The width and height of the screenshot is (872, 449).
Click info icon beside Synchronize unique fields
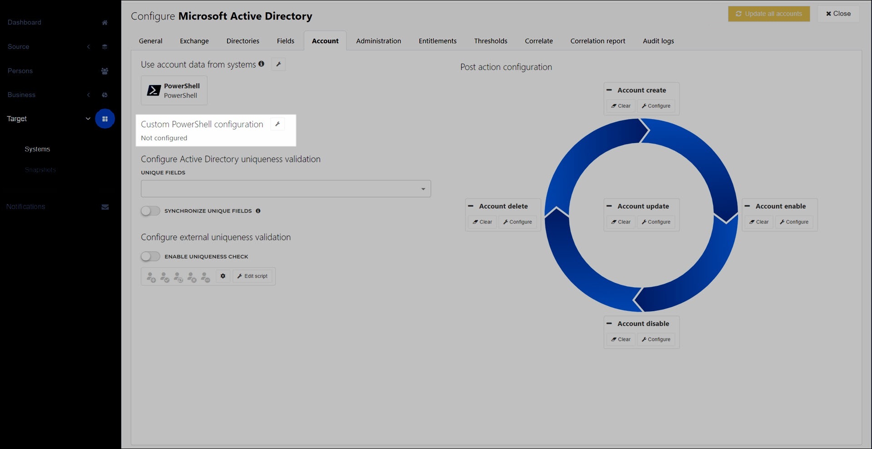pyautogui.click(x=258, y=211)
